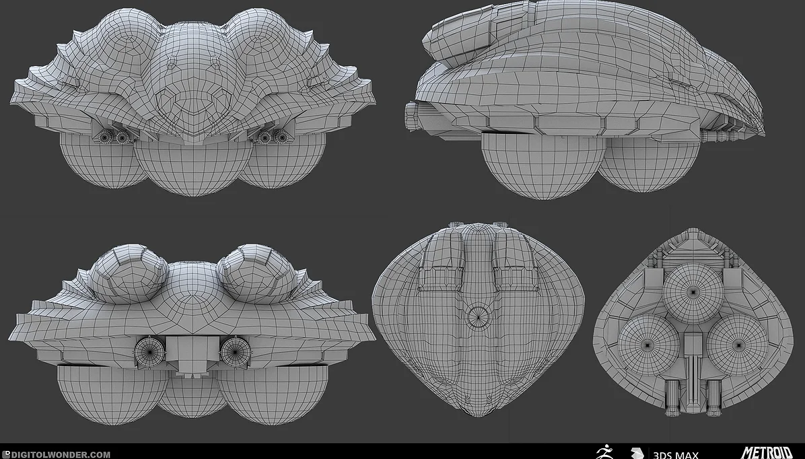The width and height of the screenshot is (805, 459).
Task: Click the 3ds Max faceted logo icon
Action: pyautogui.click(x=637, y=454)
